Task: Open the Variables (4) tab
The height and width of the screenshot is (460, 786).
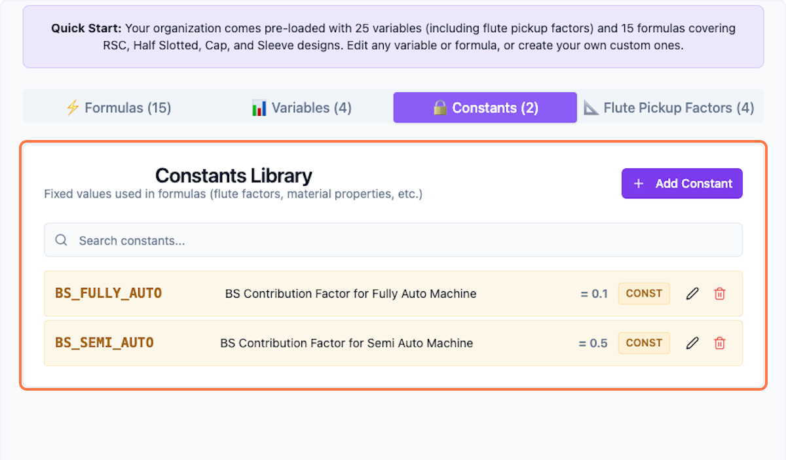Action: click(x=301, y=107)
